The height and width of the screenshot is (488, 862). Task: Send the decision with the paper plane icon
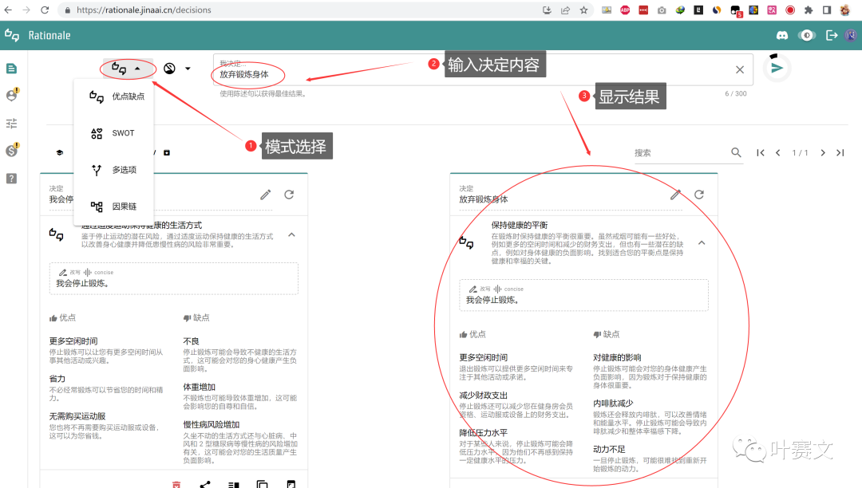tap(775, 68)
